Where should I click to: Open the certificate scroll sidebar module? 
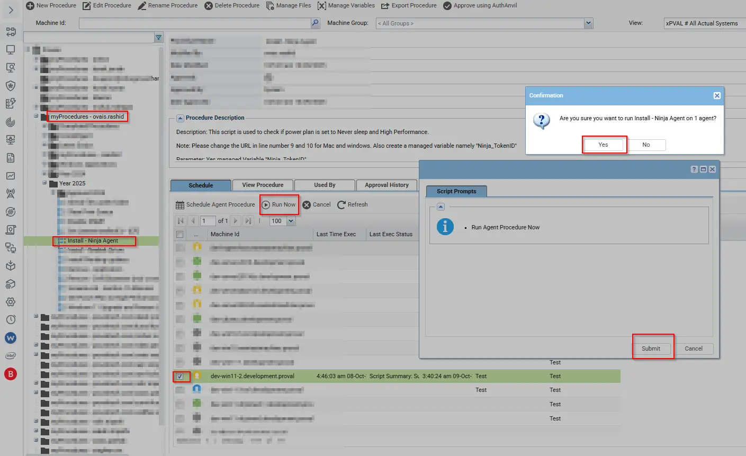click(11, 230)
